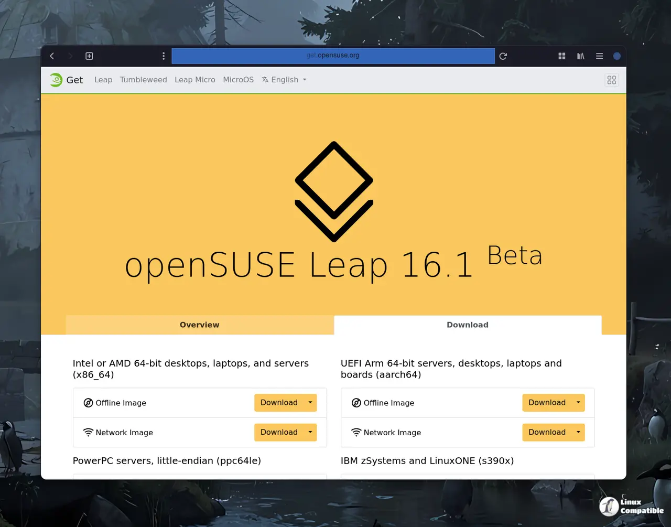The width and height of the screenshot is (671, 527).
Task: Expand aarch64 Network Image download options arrow
Action: pyautogui.click(x=578, y=433)
